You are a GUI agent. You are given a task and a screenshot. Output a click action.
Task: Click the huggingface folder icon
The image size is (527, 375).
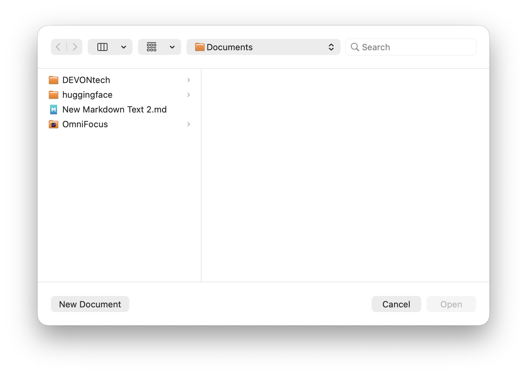click(54, 95)
